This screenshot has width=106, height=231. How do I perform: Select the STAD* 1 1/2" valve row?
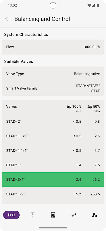(53, 136)
